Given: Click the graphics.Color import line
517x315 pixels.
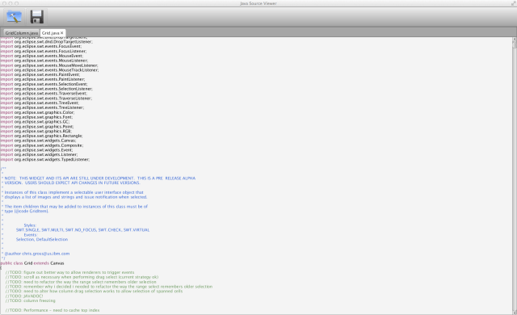Looking at the screenshot, I should pyautogui.click(x=38, y=112).
